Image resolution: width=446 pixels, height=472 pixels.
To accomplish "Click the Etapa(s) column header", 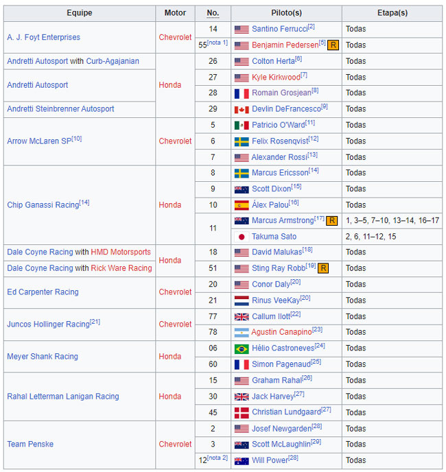I will point(392,13).
